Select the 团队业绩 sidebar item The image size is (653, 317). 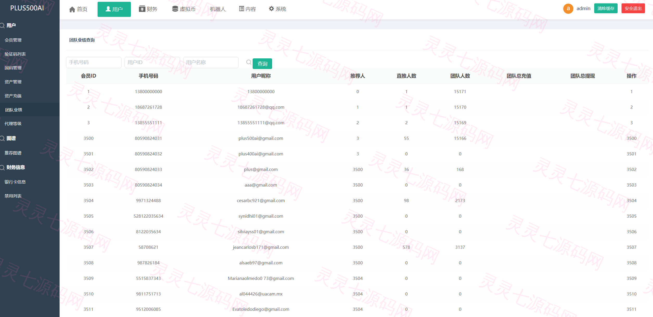[30, 110]
